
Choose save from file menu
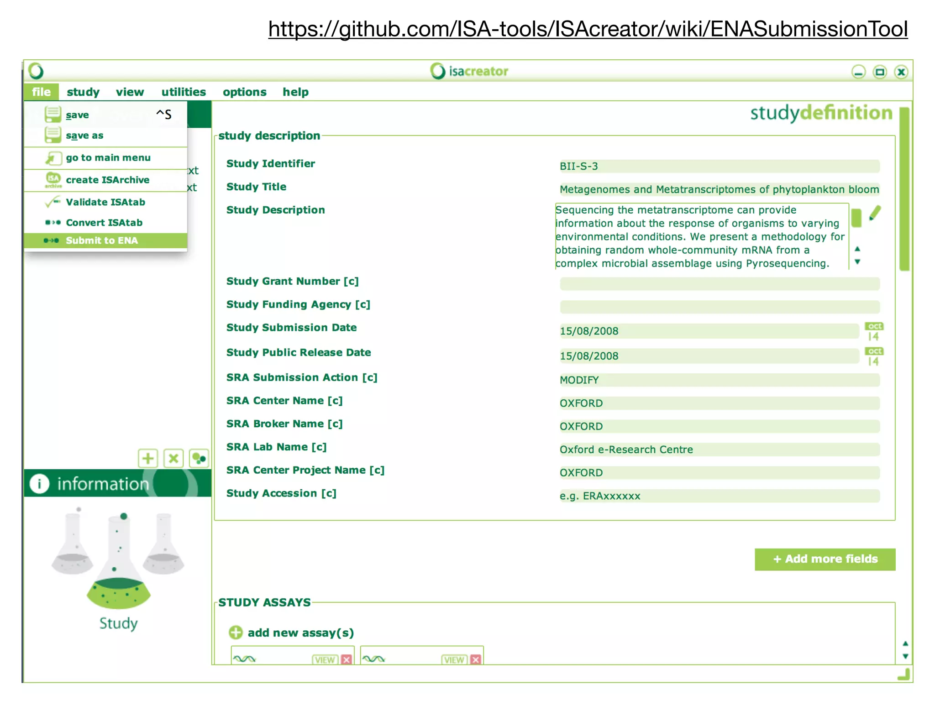click(x=105, y=114)
